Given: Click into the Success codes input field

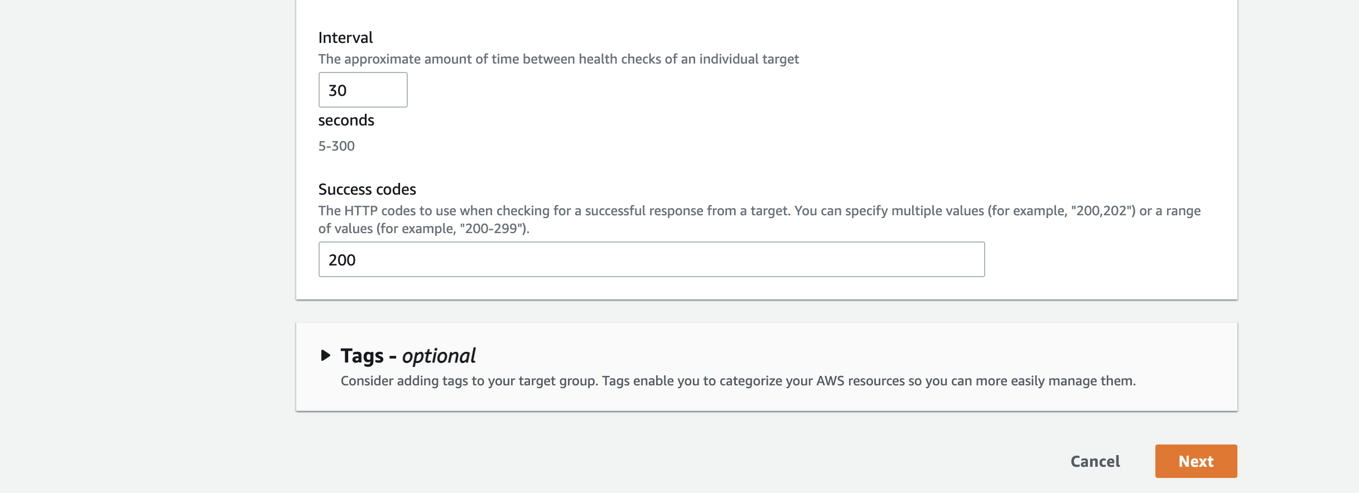Looking at the screenshot, I should click(651, 259).
